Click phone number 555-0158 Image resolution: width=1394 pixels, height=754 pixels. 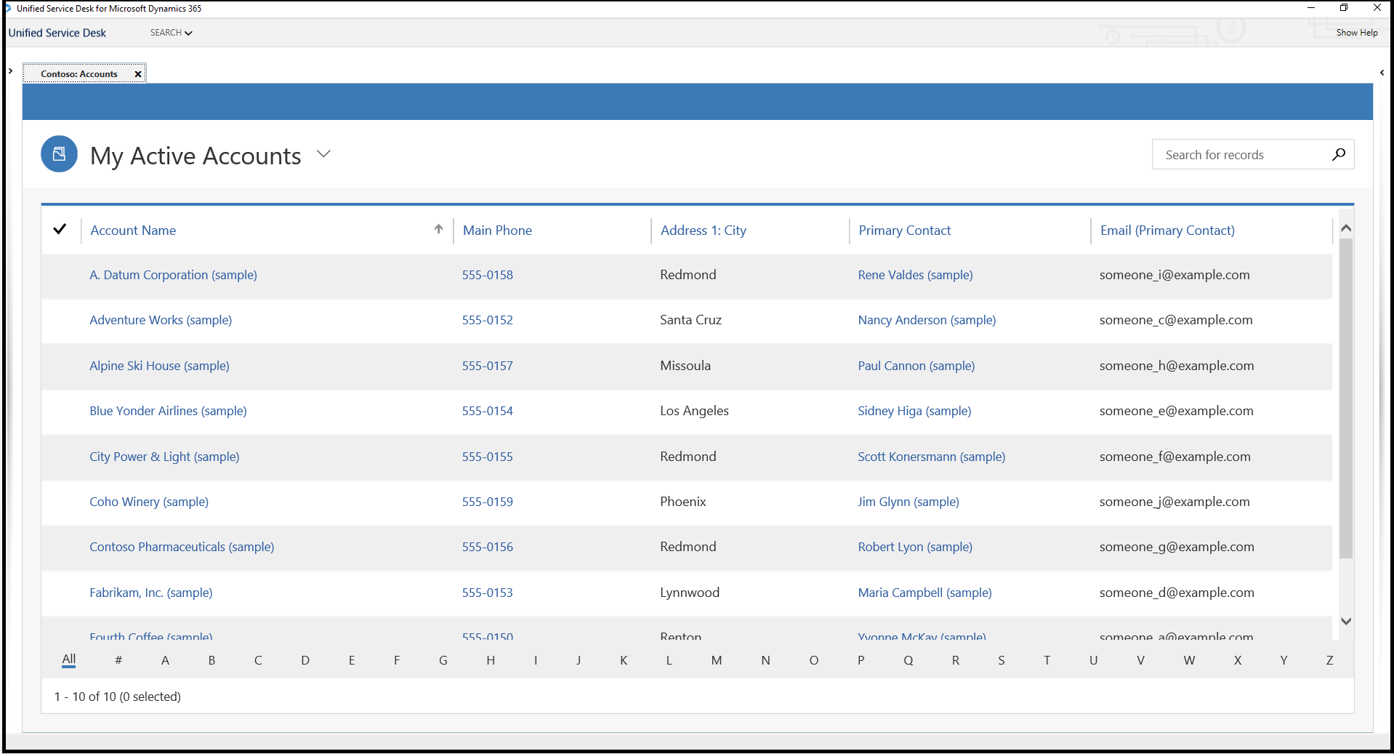488,275
